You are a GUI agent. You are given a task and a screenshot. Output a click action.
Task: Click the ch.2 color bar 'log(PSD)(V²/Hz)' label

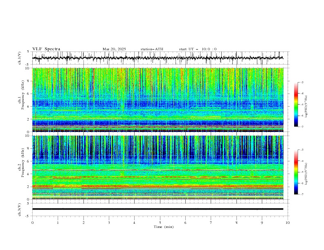tap(306, 174)
